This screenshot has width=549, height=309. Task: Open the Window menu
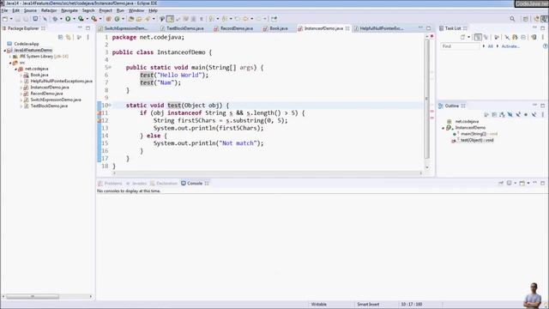(x=136, y=10)
